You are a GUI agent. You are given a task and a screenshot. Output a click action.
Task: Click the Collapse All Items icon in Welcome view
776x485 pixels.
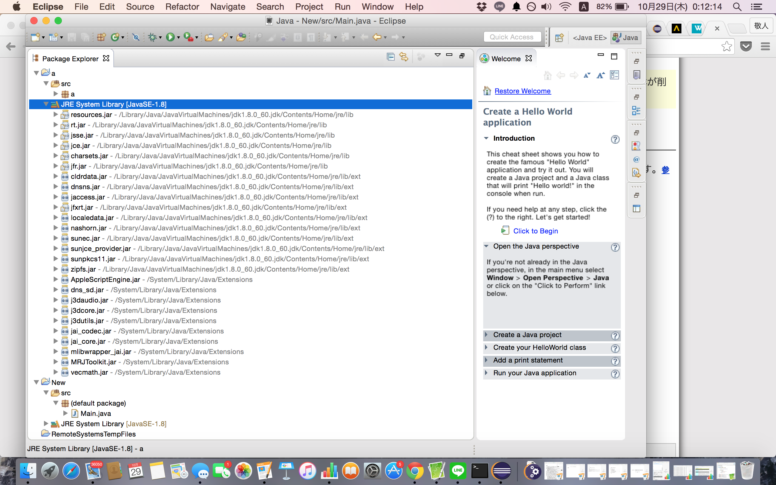point(614,75)
